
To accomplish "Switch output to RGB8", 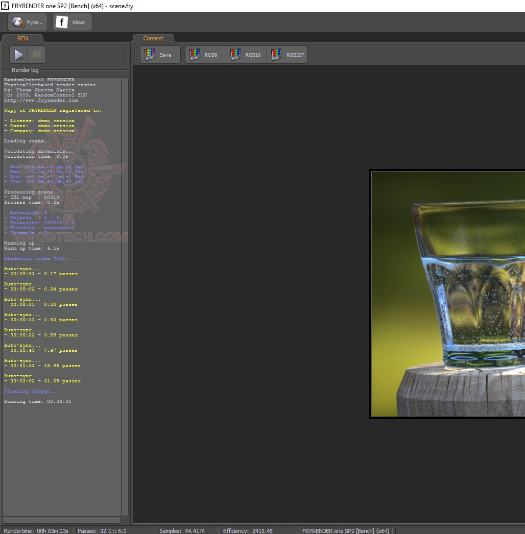I will pyautogui.click(x=205, y=55).
